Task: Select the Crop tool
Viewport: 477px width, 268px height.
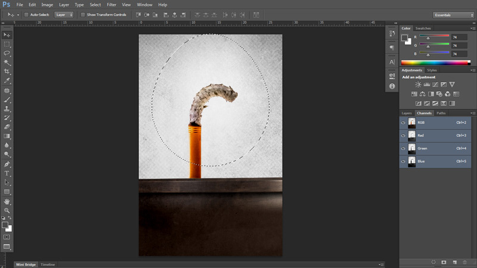Action: [x=7, y=71]
